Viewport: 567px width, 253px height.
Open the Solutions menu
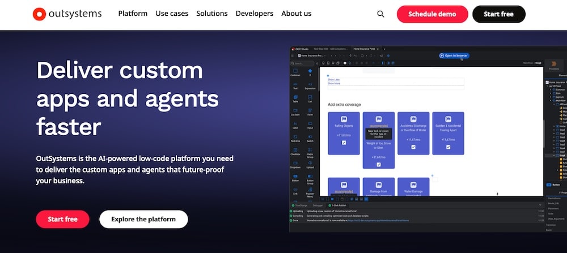(212, 14)
